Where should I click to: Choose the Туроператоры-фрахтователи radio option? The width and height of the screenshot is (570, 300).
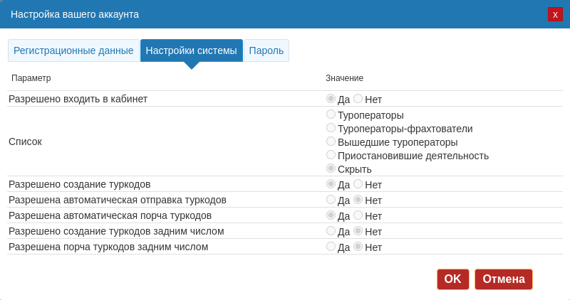point(331,128)
